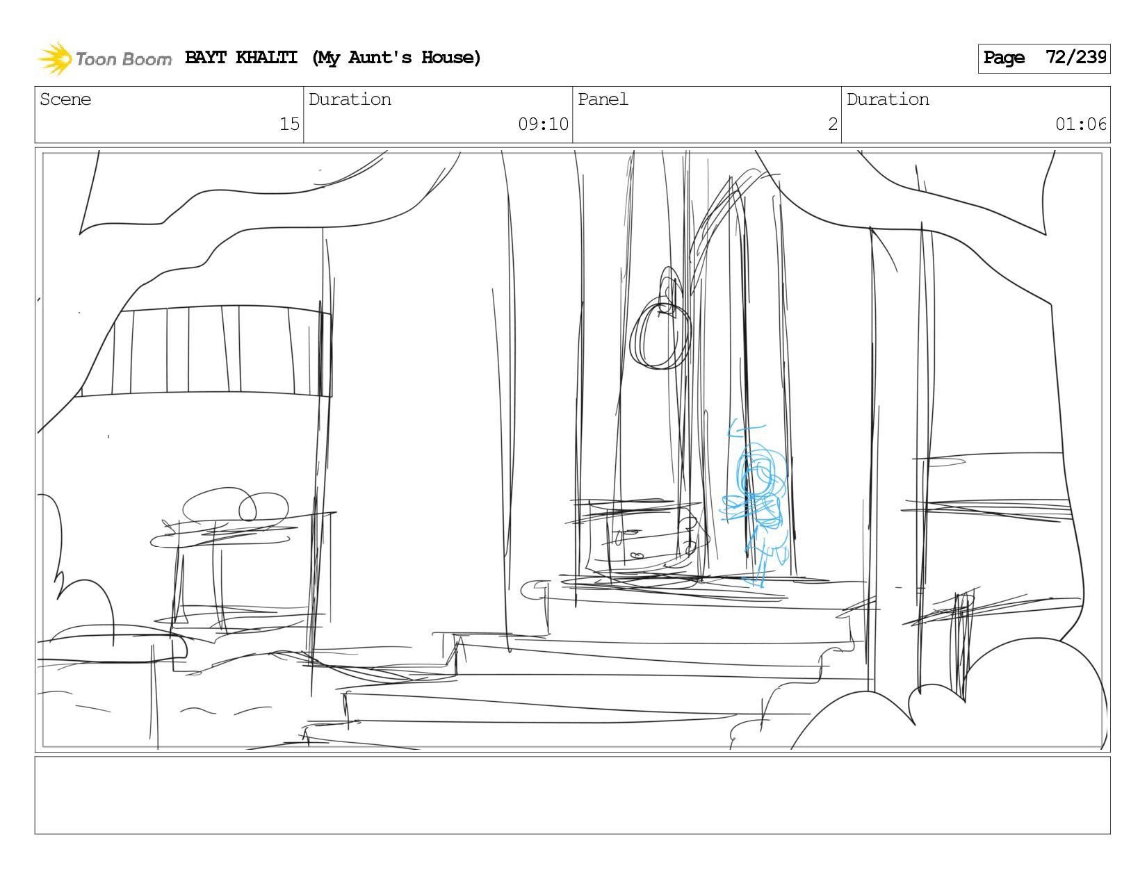The width and height of the screenshot is (1147, 886).
Task: Click the Scene label
Action: pos(65,99)
